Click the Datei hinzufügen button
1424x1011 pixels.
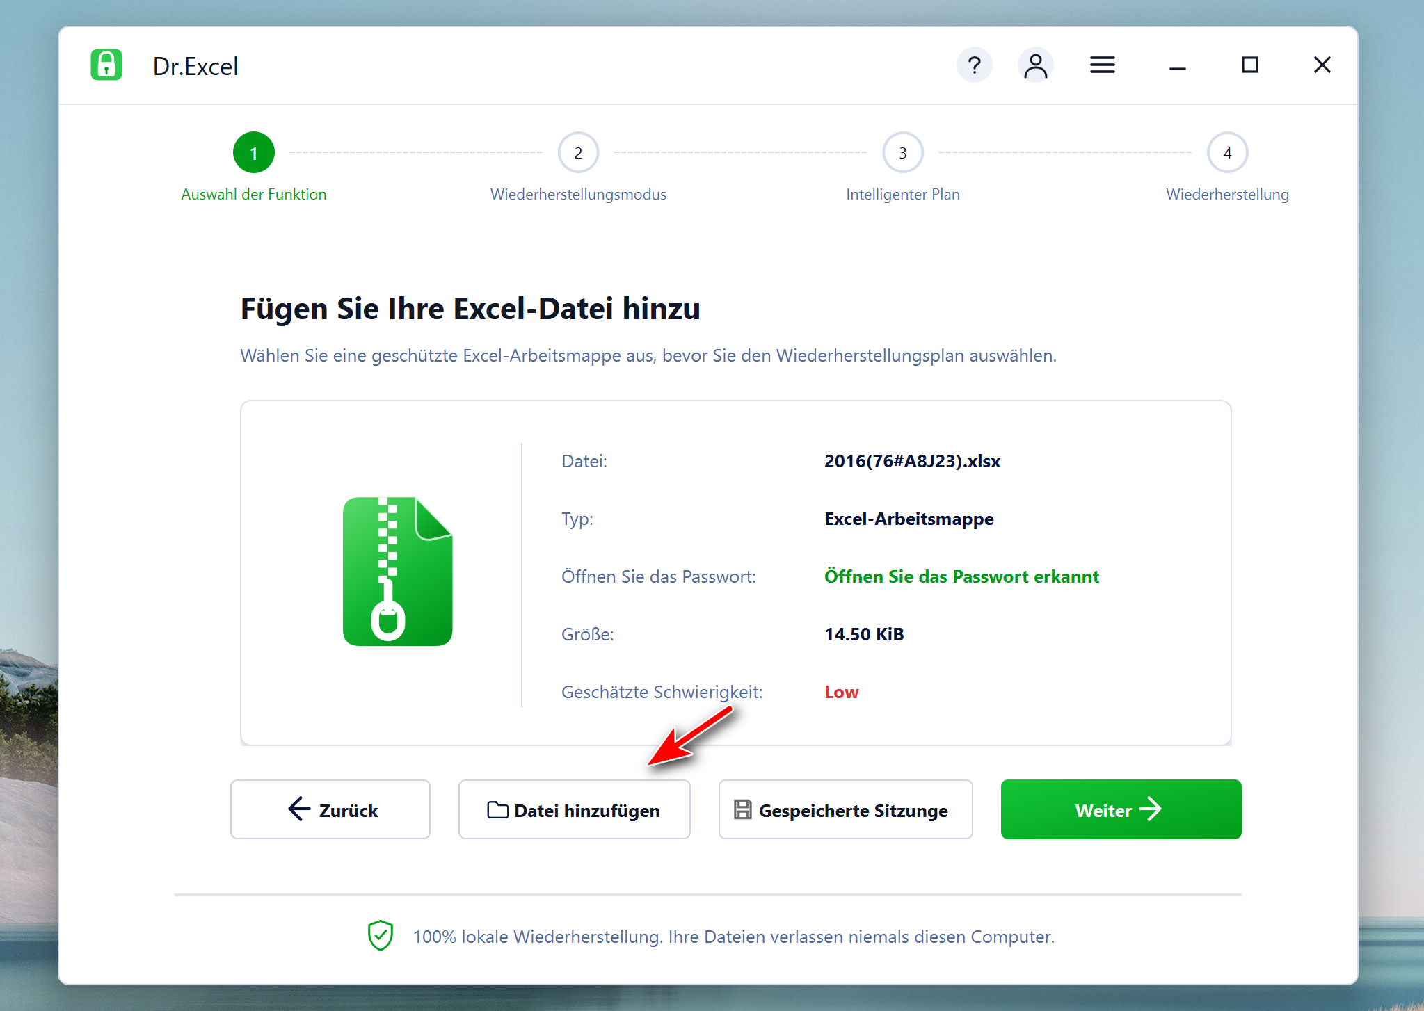click(x=575, y=809)
